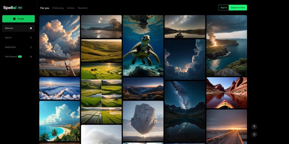Open the grey misty clouds image
This screenshot has width=289, height=144.
click(101, 134)
